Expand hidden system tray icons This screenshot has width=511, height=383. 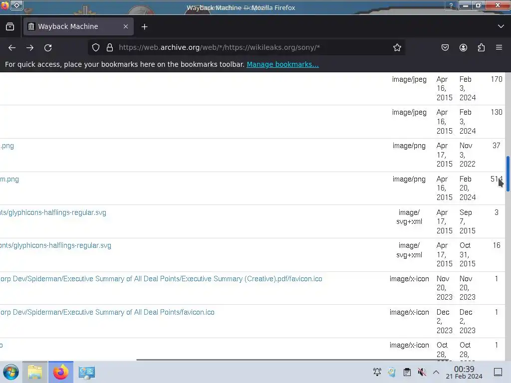point(436,372)
